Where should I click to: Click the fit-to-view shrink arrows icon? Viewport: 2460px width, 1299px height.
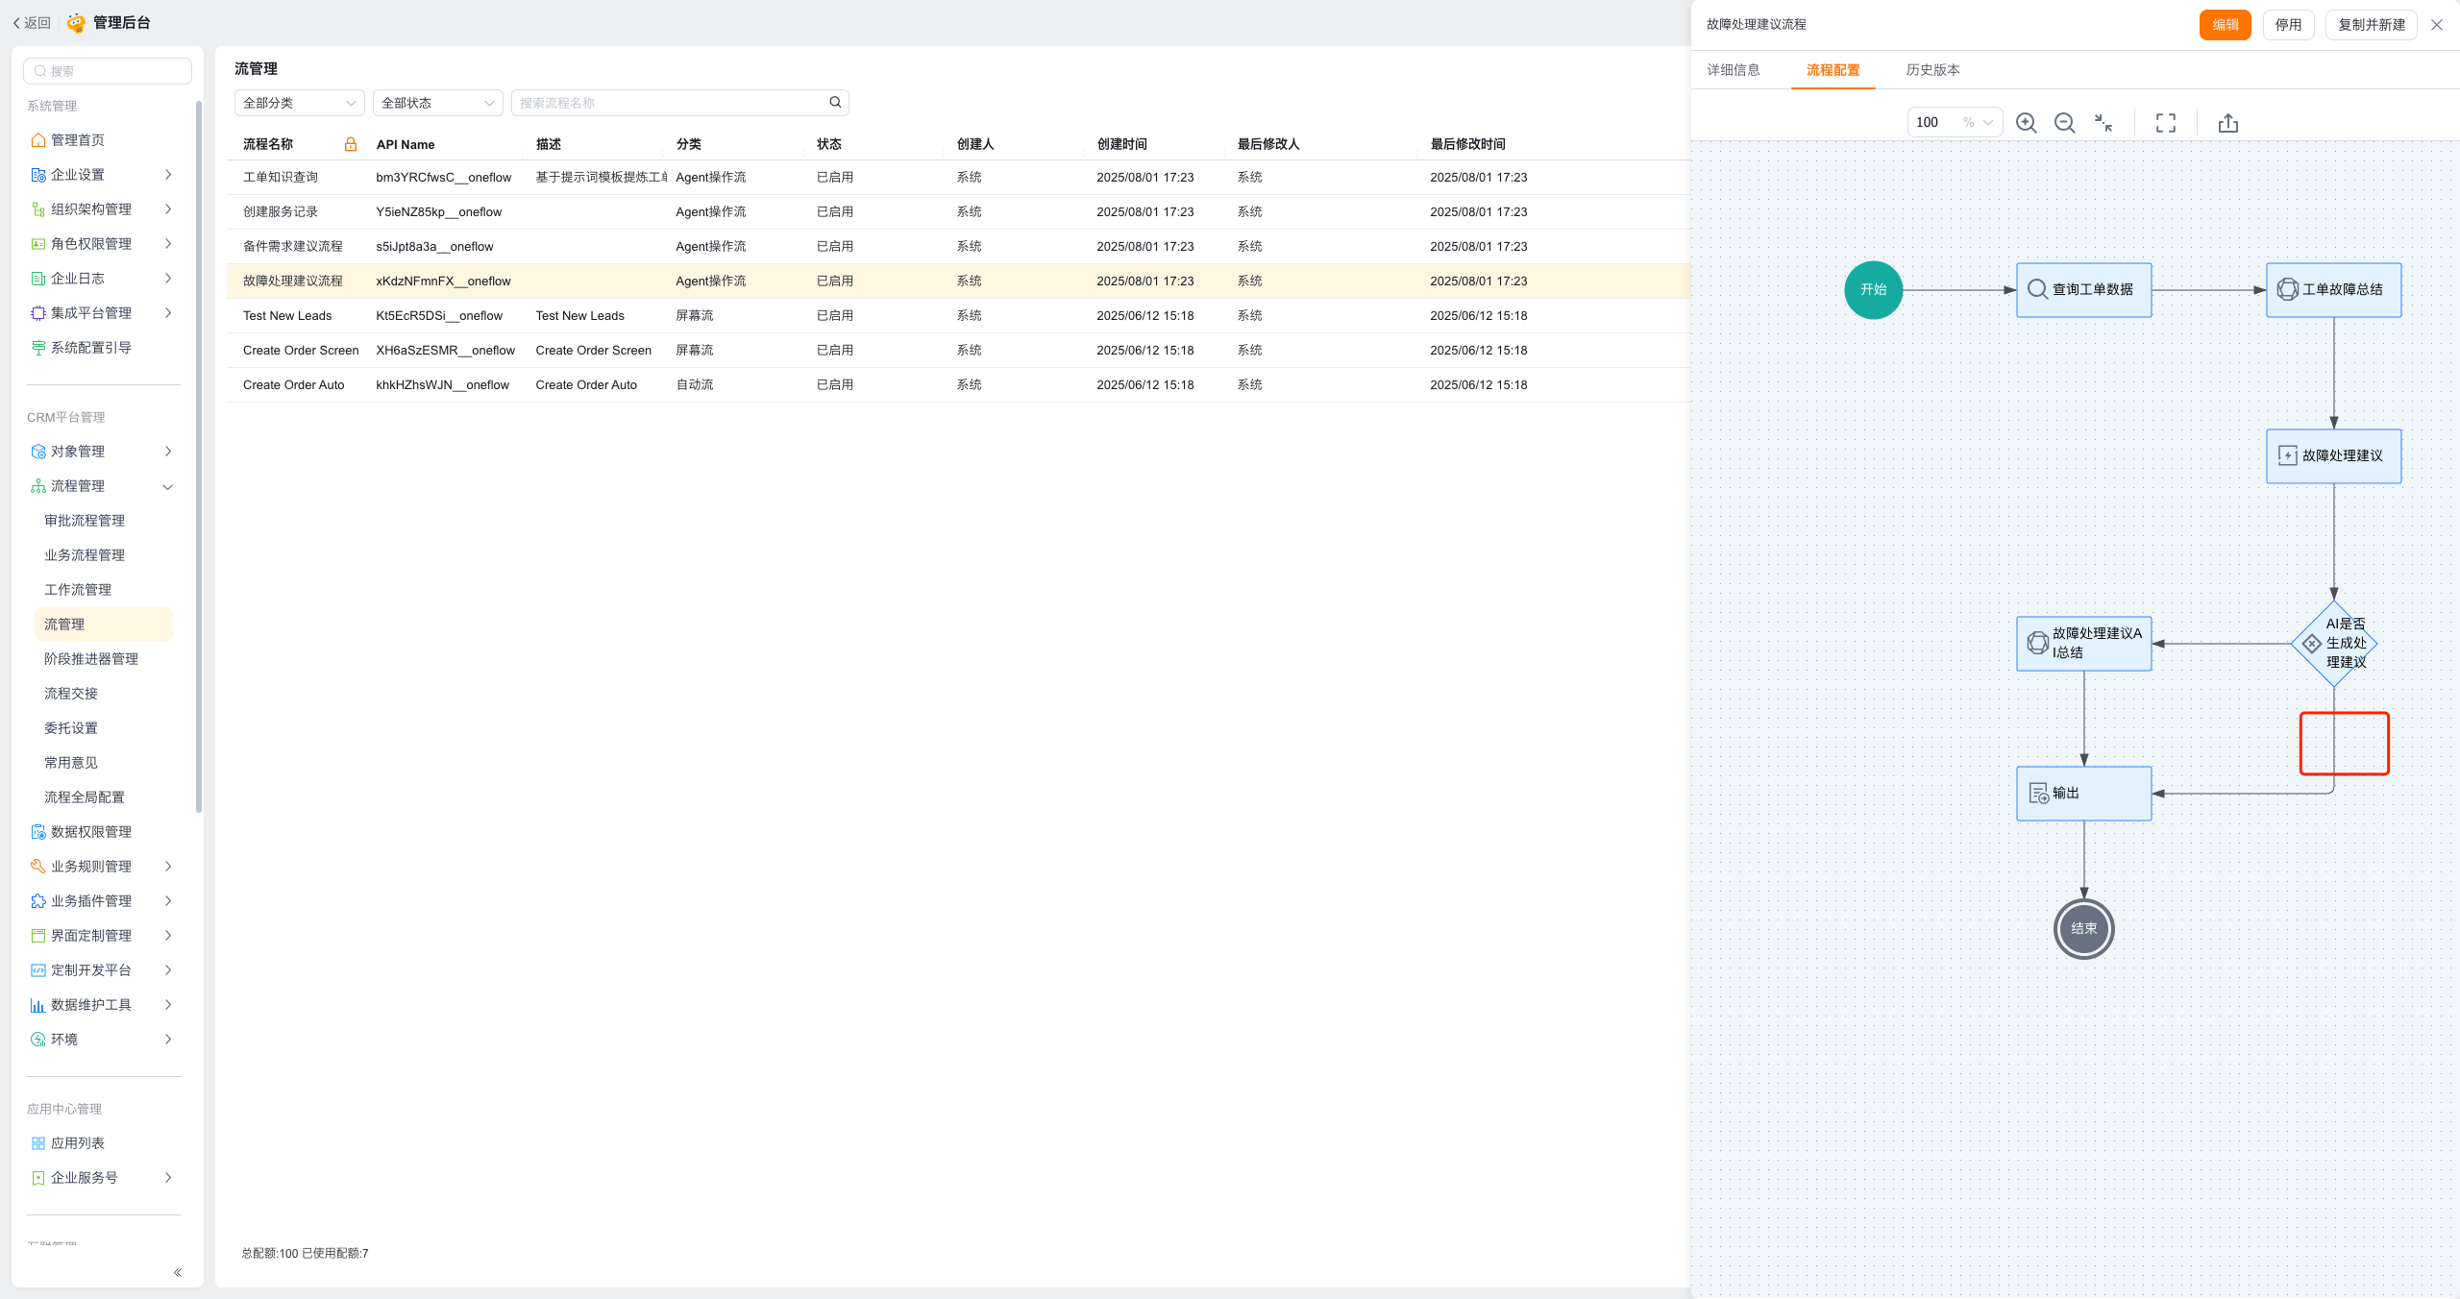2103,123
